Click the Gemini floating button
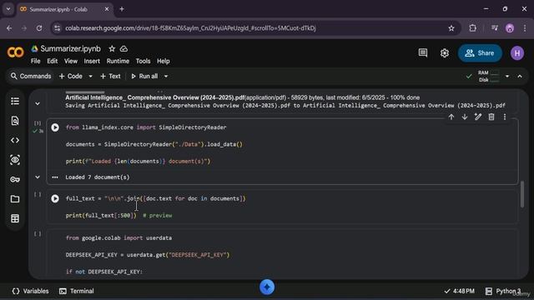This screenshot has width=534, height=300. [x=267, y=287]
